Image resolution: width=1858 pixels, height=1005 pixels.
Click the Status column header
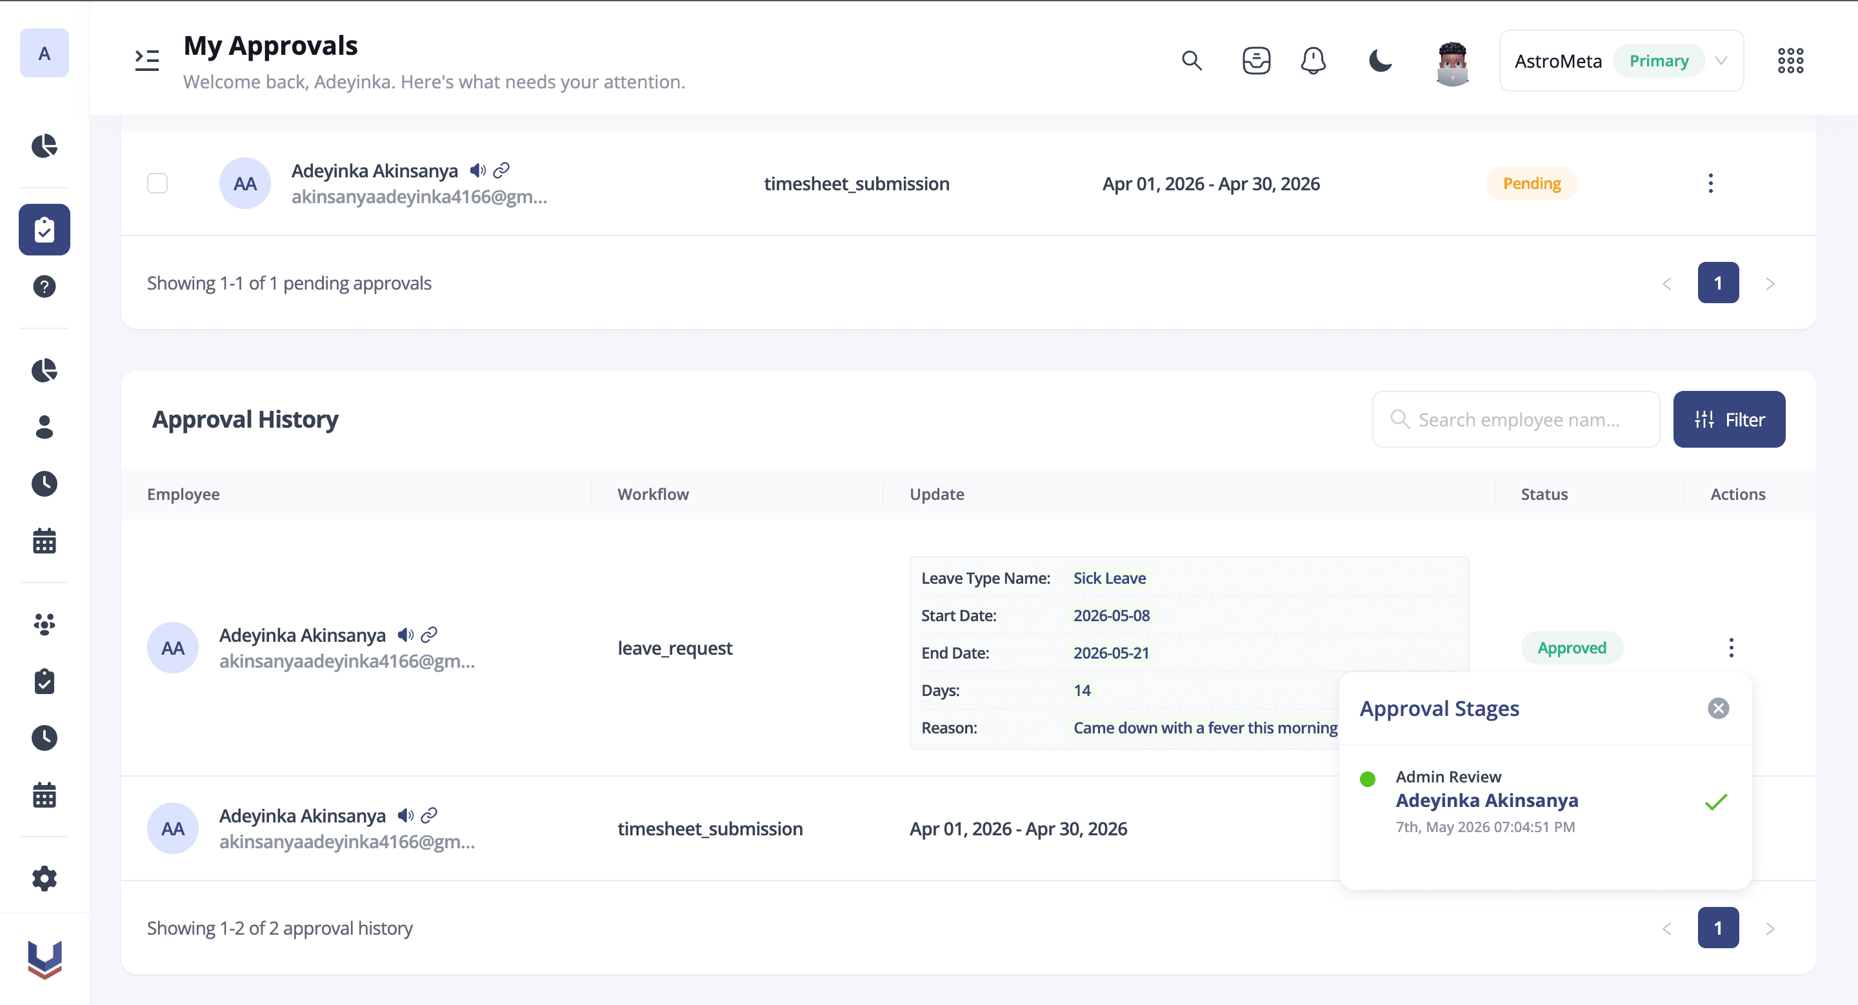tap(1544, 494)
